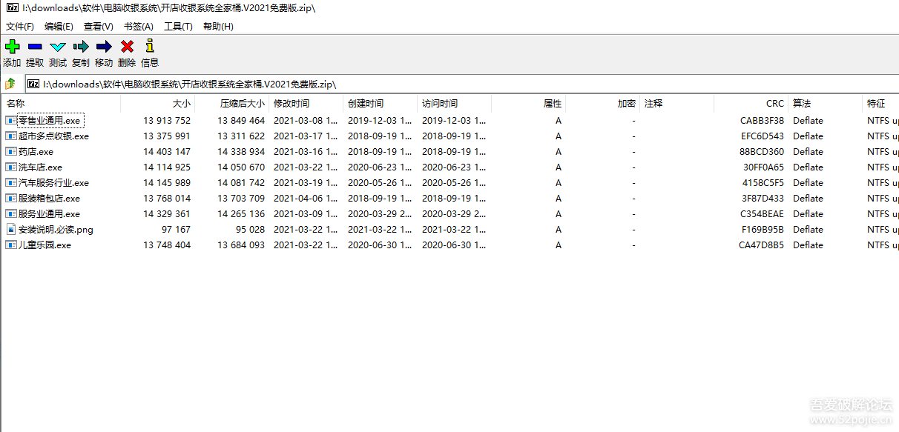Select the file 药店.exe
Image resolution: width=899 pixels, height=432 pixels.
[x=36, y=152]
